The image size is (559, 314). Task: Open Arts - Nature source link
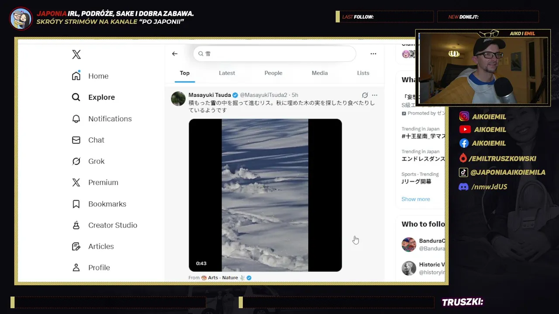(x=223, y=278)
